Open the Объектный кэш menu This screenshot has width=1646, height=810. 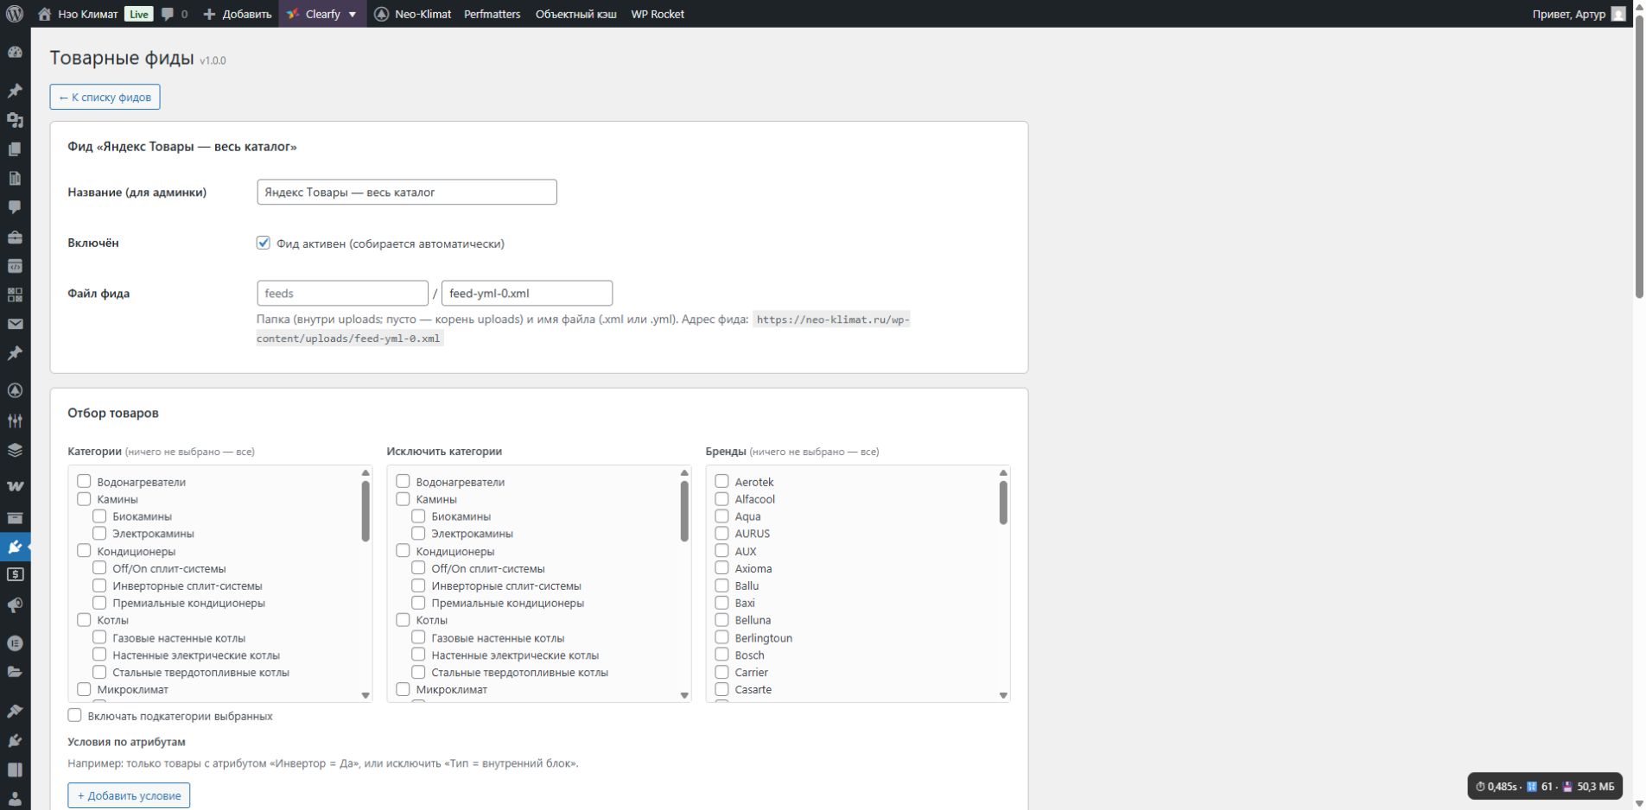(x=575, y=14)
